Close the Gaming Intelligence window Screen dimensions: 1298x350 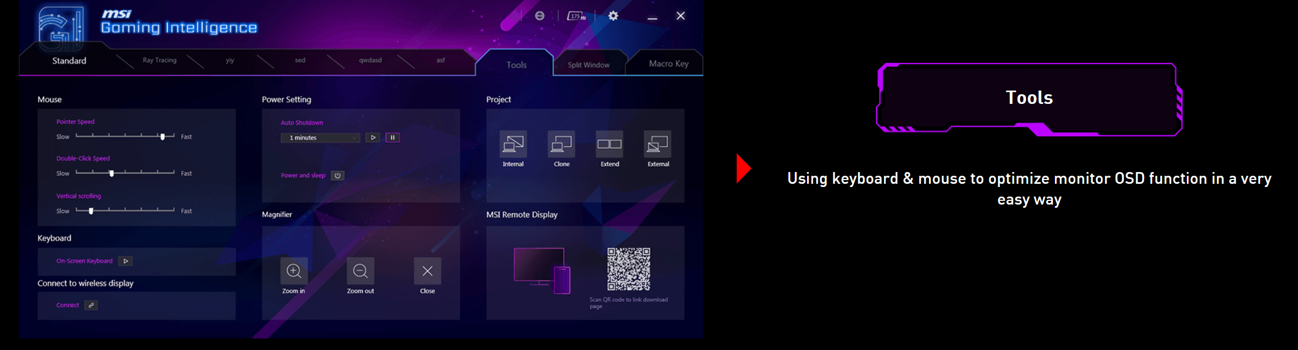(681, 16)
